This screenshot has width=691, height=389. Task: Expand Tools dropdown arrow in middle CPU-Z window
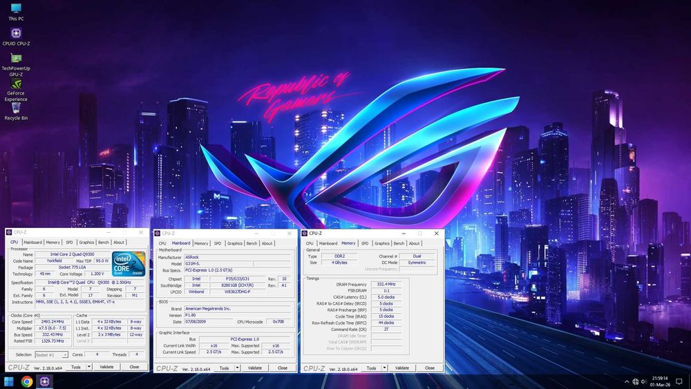coord(237,368)
